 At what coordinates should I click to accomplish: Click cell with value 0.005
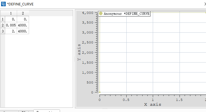11,25
